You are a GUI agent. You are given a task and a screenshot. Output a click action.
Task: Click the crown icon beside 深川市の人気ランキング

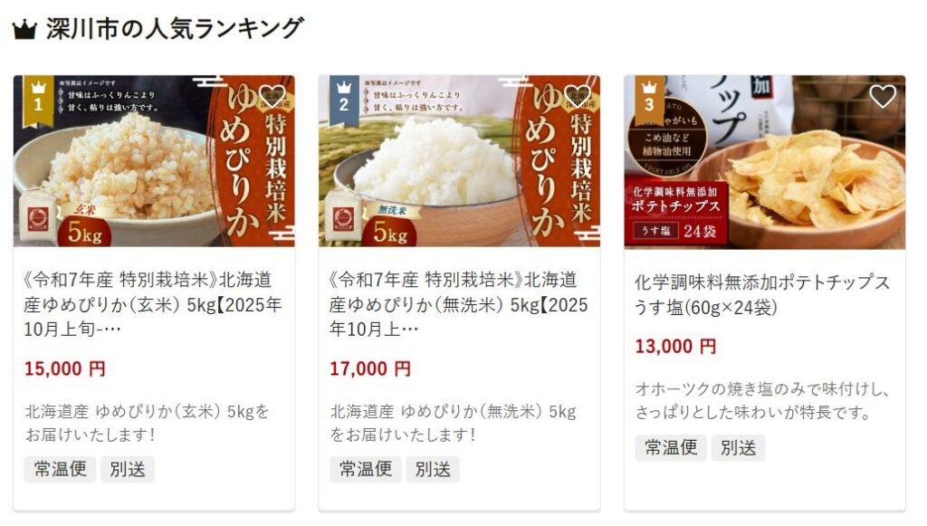24,29
